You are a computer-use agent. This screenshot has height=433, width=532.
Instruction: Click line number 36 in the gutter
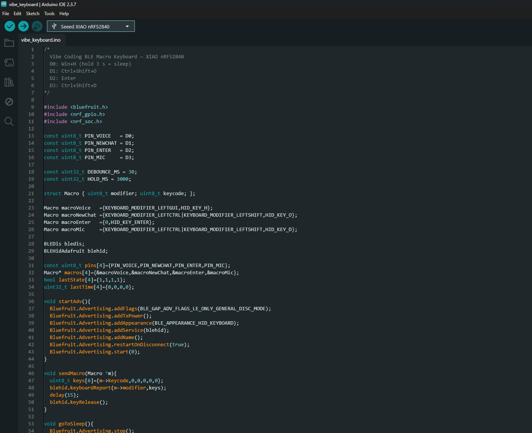(31, 302)
